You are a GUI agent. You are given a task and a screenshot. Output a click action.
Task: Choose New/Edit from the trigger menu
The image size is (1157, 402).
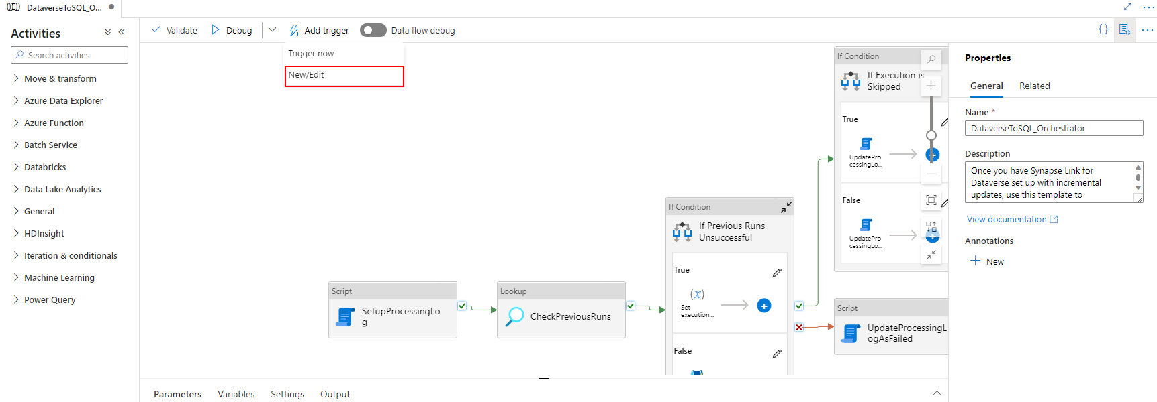[x=344, y=76]
